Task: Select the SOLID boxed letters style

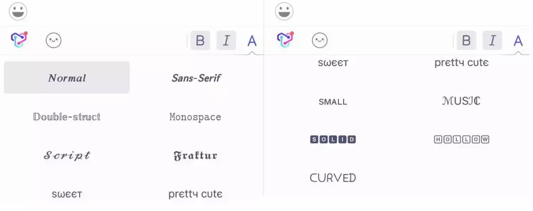Action: 333,139
